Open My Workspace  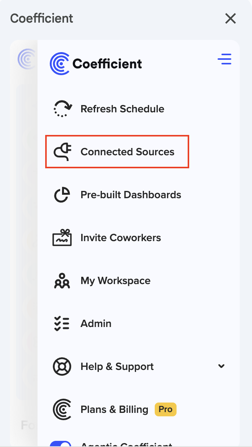[x=115, y=281]
